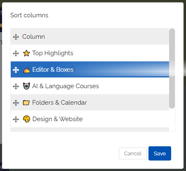Viewport: 186px width, 171px height.
Task: Click the yellow folder emoji icon
Action: [26, 103]
